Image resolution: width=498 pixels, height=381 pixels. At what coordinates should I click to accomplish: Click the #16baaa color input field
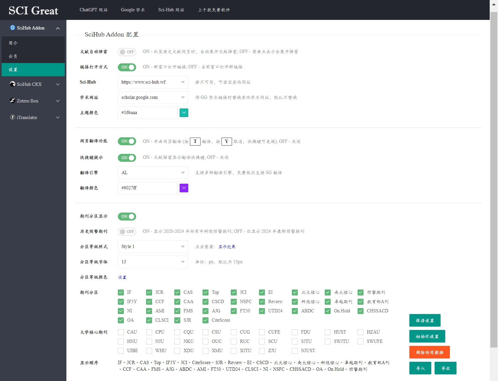pyautogui.click(x=147, y=113)
